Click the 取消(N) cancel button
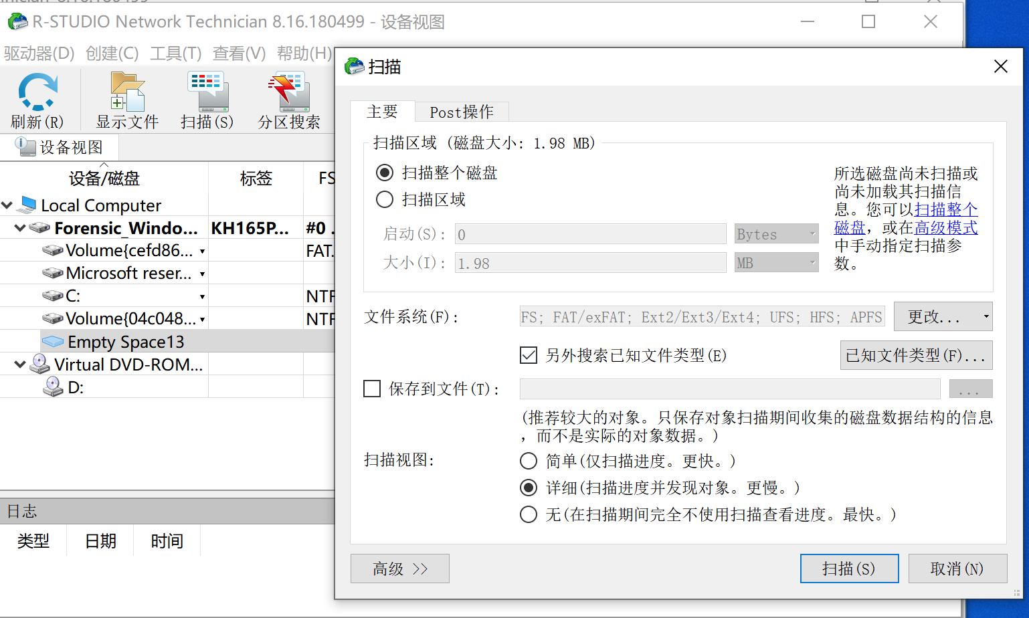 click(x=957, y=569)
